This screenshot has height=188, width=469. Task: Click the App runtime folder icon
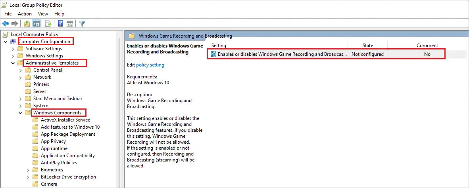click(x=36, y=148)
